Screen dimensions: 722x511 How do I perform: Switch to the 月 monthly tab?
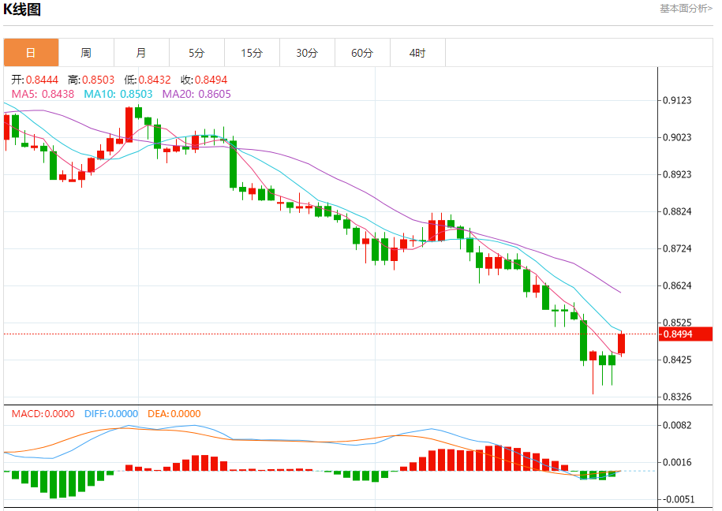[141, 53]
